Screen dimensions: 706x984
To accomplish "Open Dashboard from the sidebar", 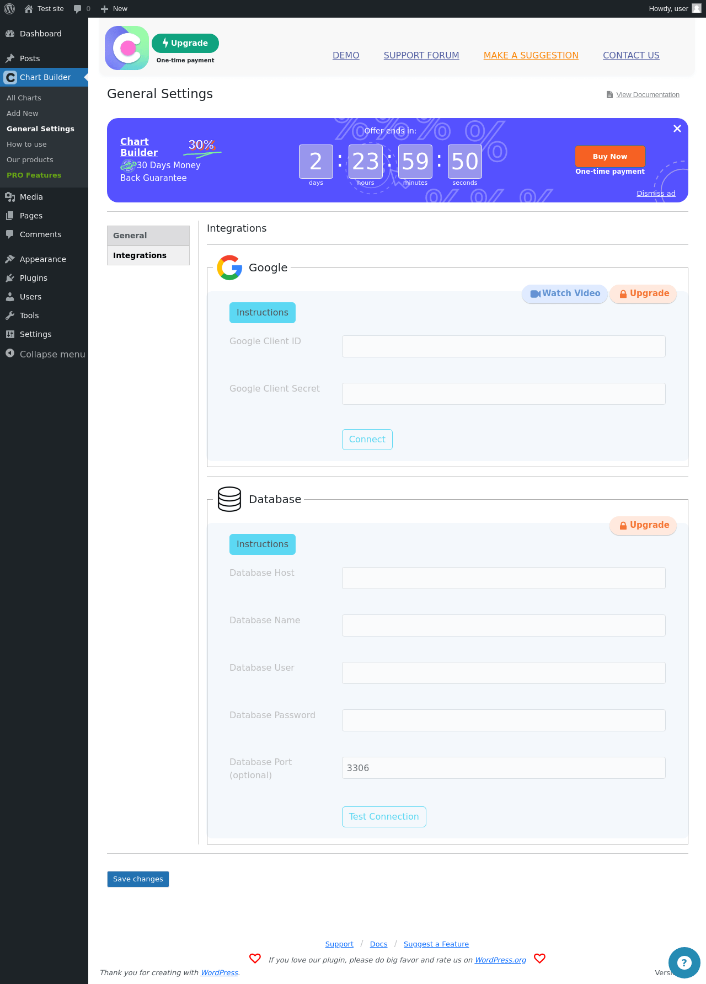I will tap(44, 34).
